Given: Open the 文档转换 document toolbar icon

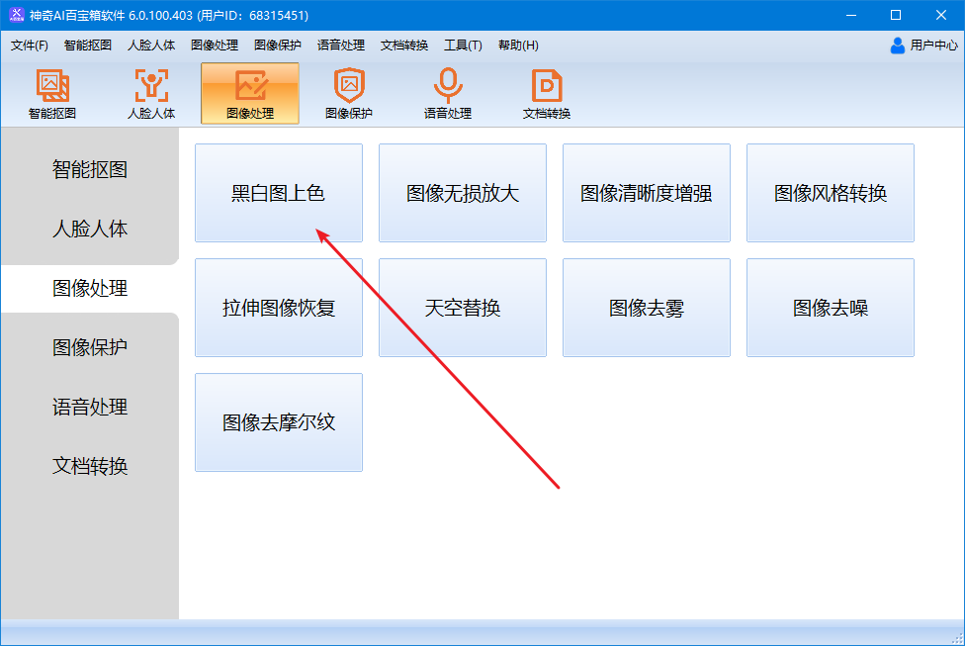Looking at the screenshot, I should click(x=547, y=94).
